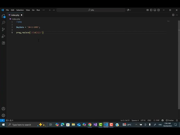
Task: Open the Source Control view
Action: pos(3,29)
